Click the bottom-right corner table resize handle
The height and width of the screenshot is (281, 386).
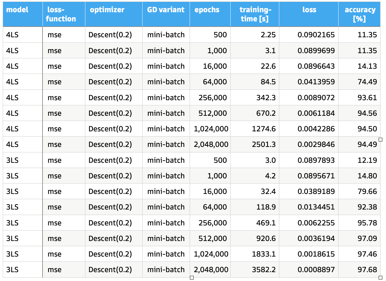380,278
